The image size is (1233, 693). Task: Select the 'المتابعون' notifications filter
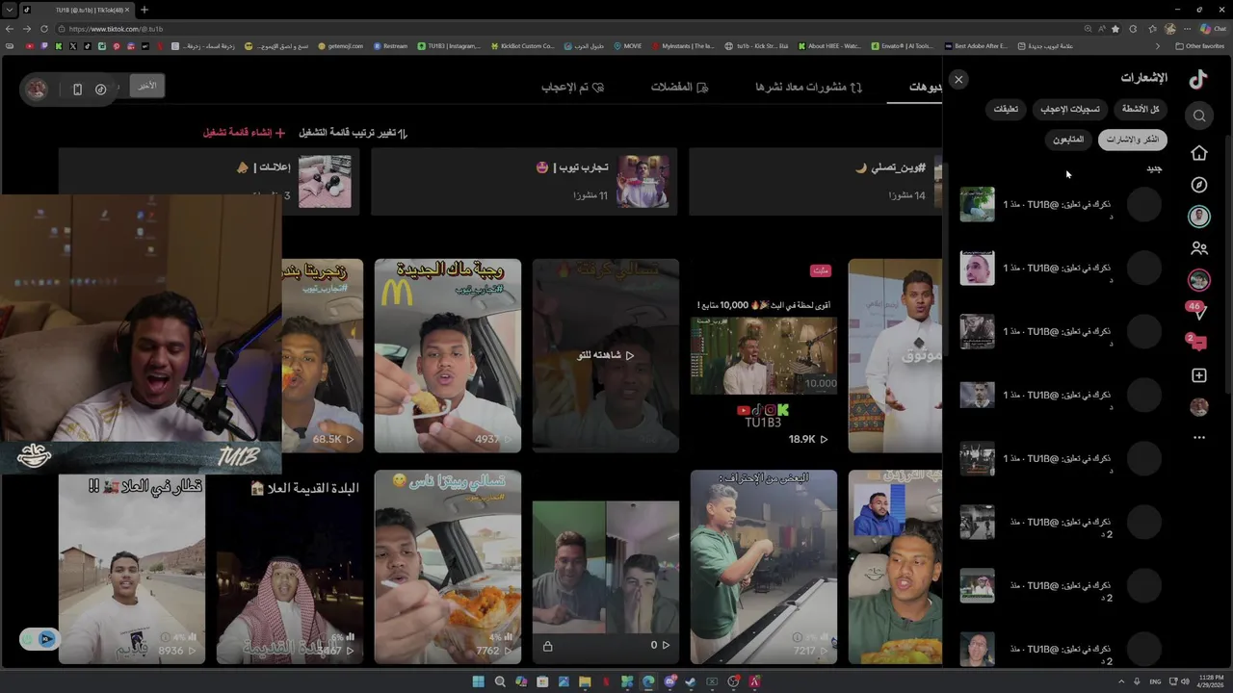(x=1068, y=140)
